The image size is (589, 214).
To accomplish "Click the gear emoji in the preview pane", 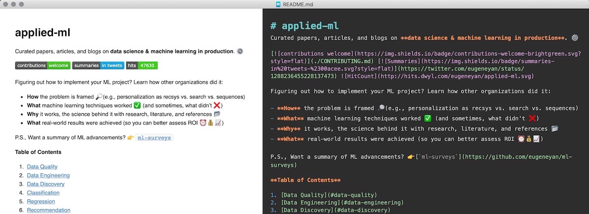I will click(240, 51).
